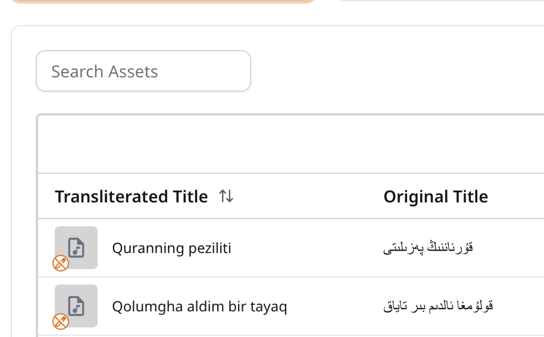Screen dimensions: 544x337
Task: Open the Qolumgha aldim bir tayaq asset title
Action: point(199,307)
